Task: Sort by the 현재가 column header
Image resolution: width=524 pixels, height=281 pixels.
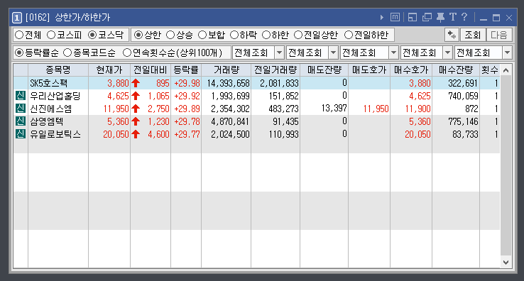Action: coord(109,70)
